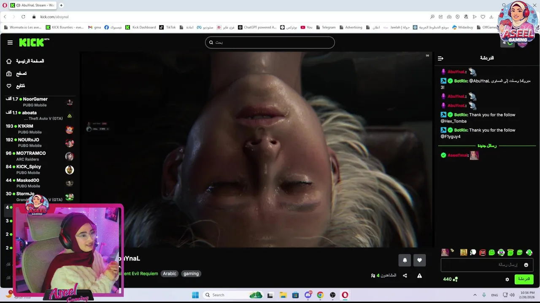
Task: Open chat settings with the gear icon
Action: (x=507, y=279)
